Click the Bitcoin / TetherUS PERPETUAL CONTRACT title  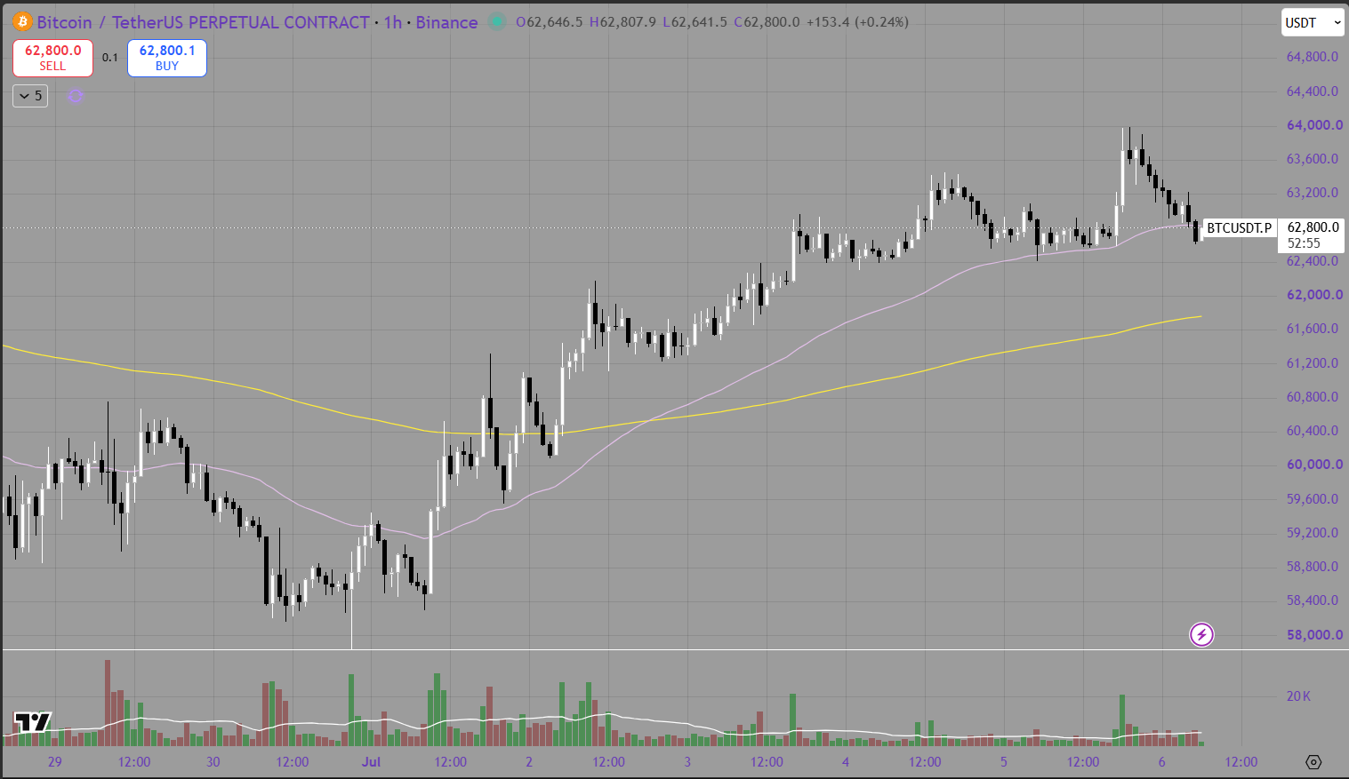click(203, 22)
